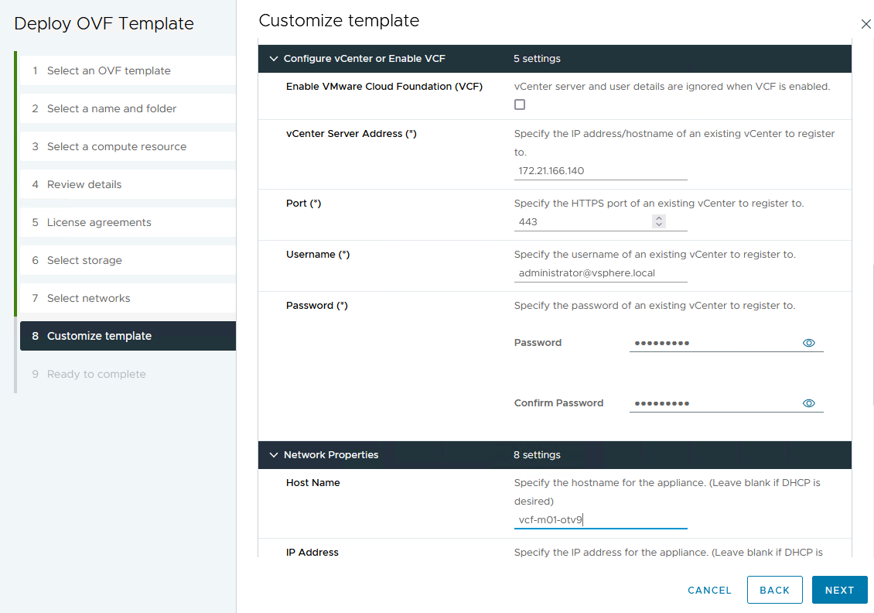Open step 5 License agreements

tap(99, 222)
